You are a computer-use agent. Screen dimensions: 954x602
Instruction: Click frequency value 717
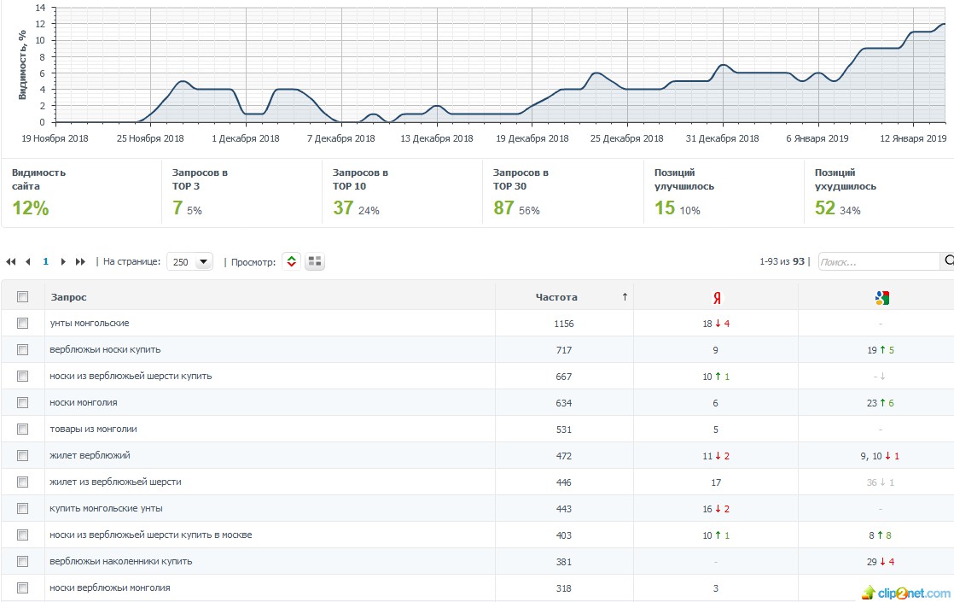coord(563,350)
